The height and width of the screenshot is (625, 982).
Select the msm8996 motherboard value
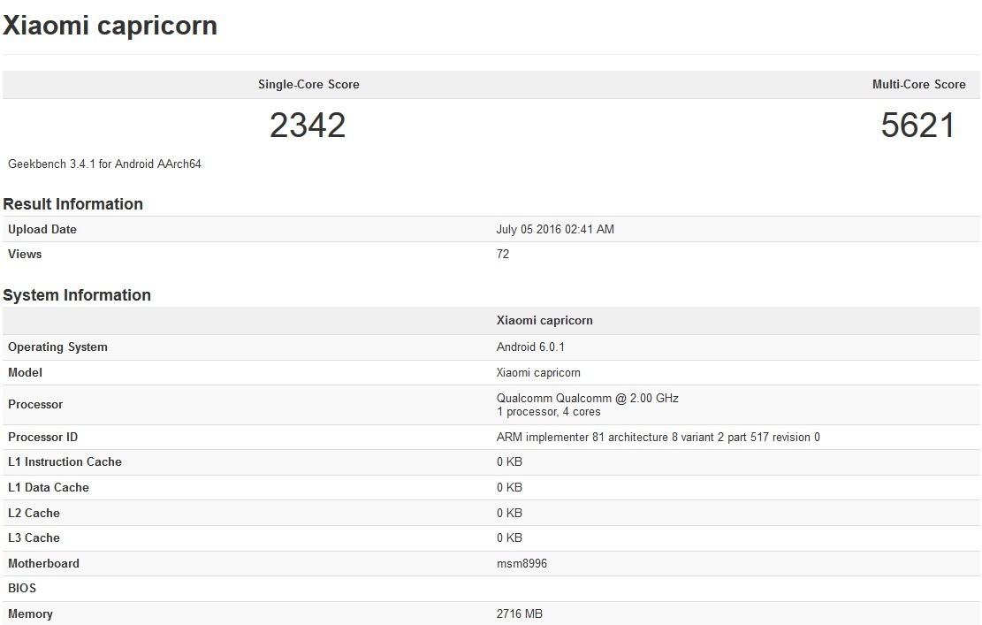(x=521, y=564)
